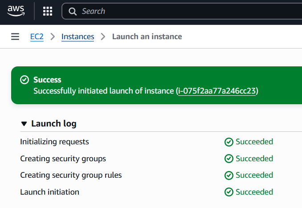Open the AWS services grid menu
Screen dimensions: 302x208
pyautogui.click(x=48, y=11)
